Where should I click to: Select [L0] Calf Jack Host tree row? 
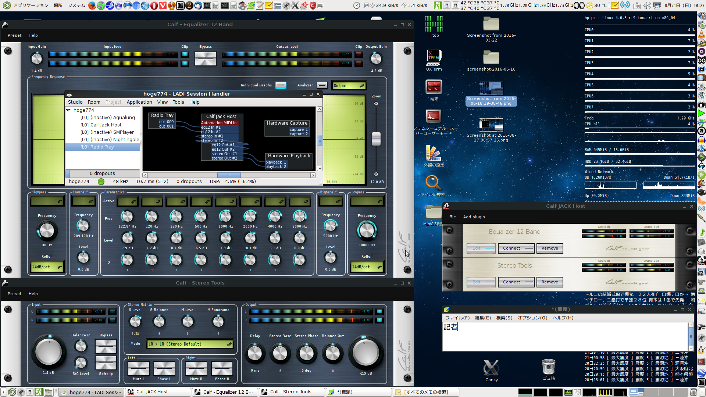click(x=103, y=125)
